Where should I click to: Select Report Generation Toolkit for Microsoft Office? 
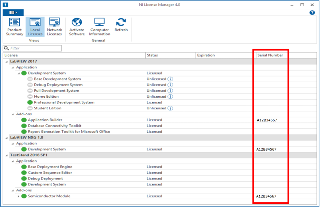160,132
